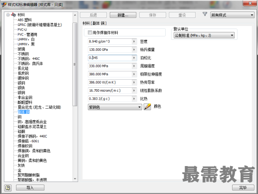Click the arrow beside the 杨氏模量 field
The width and height of the screenshot is (258, 194).
click(134, 49)
